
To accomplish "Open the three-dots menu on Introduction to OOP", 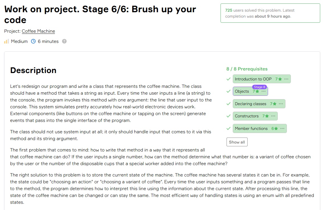I will tap(286, 79).
